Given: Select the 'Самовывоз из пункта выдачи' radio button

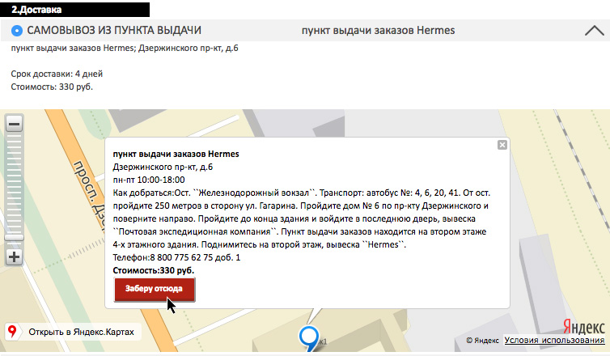Looking at the screenshot, I should tap(17, 31).
